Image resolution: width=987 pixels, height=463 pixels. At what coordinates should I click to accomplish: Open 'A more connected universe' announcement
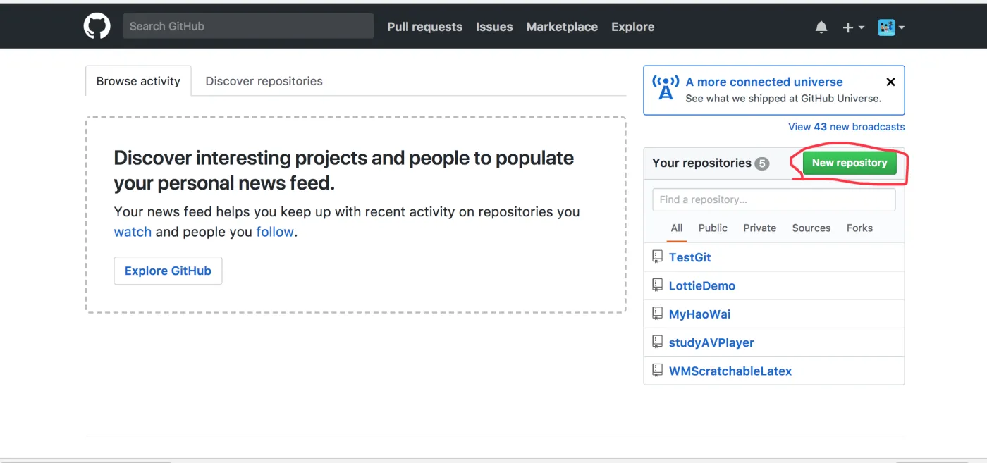click(x=764, y=82)
